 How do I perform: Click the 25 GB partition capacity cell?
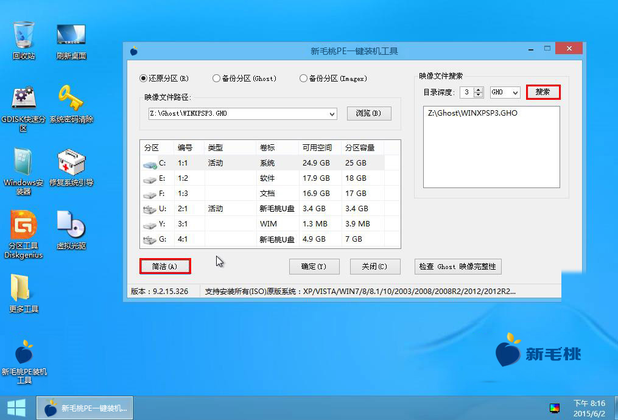click(x=356, y=163)
